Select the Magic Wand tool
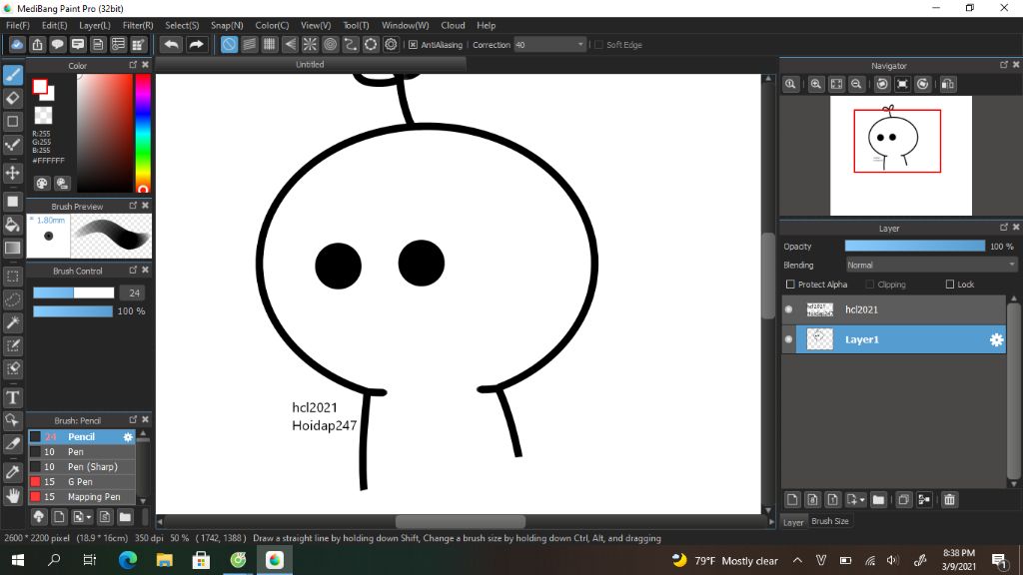The image size is (1023, 575). [x=13, y=322]
